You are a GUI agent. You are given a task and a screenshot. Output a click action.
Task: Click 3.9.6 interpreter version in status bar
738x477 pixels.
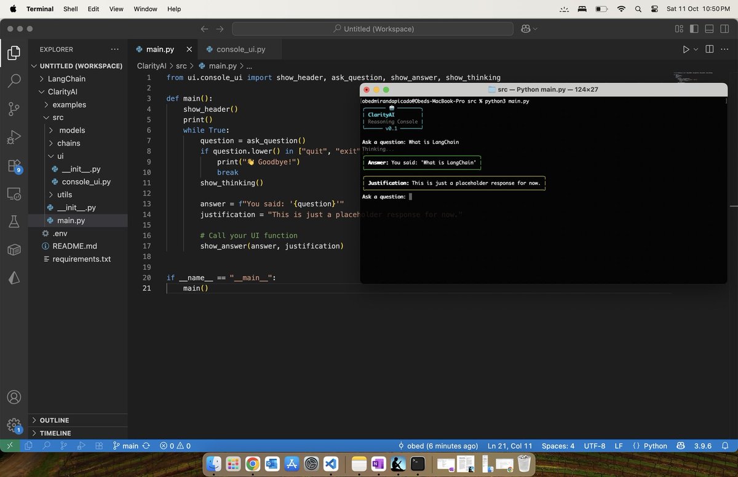click(x=704, y=446)
